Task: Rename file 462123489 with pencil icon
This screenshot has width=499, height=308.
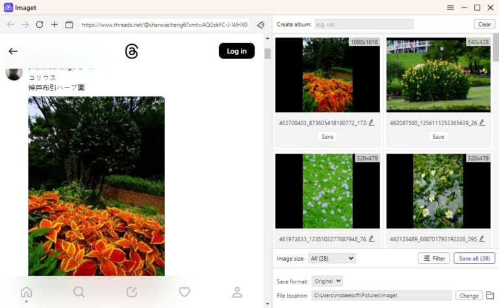Action: pyautogui.click(x=482, y=239)
